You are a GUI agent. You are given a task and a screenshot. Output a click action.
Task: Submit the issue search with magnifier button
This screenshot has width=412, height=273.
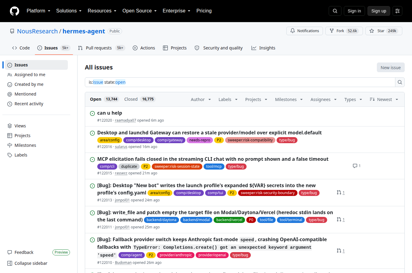[x=400, y=82]
